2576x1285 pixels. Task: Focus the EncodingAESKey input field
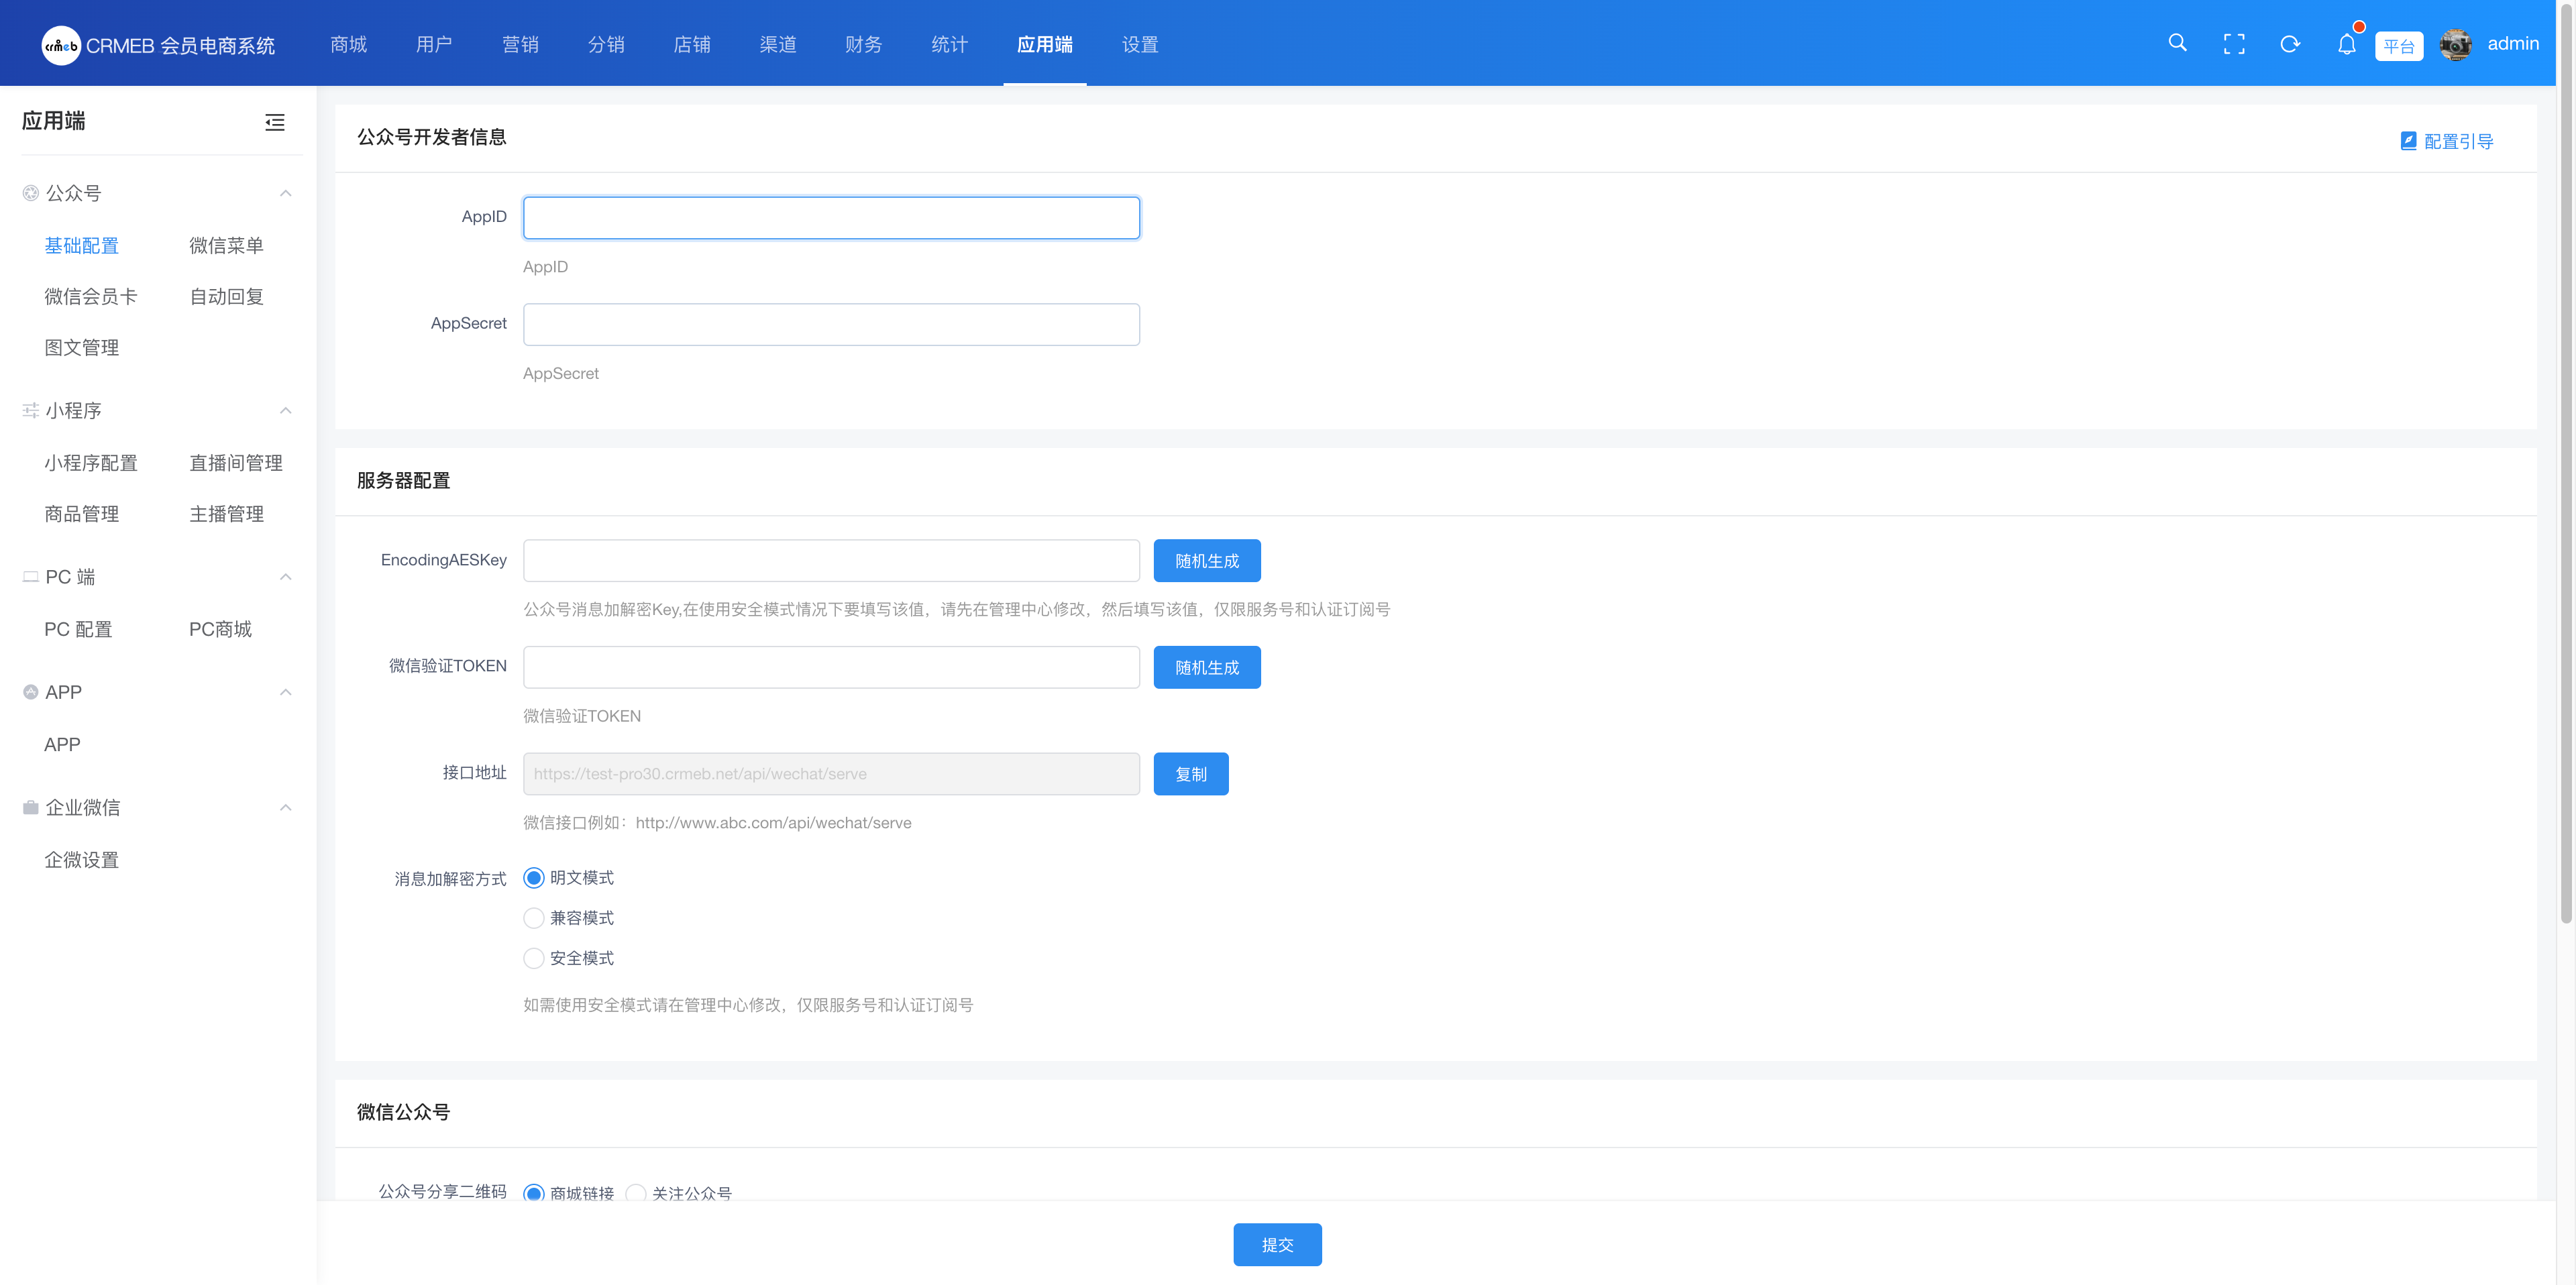coord(831,561)
